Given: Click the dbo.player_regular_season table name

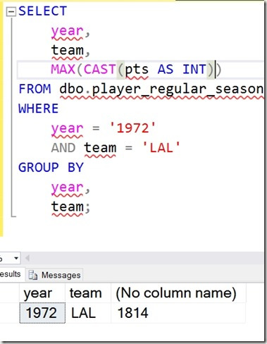Looking at the screenshot, I should pos(161,90).
